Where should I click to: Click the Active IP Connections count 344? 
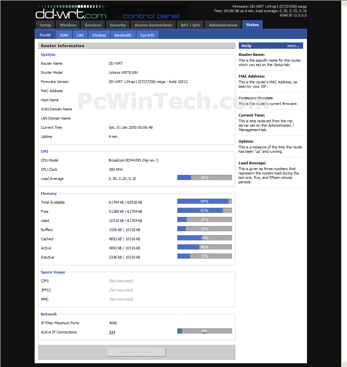click(112, 332)
